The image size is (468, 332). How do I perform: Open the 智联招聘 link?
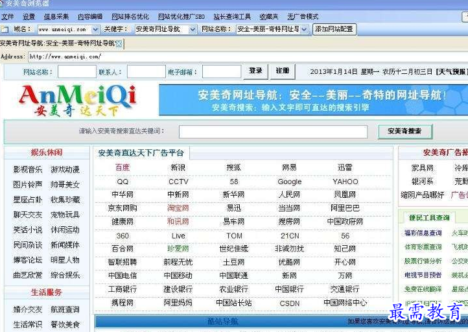click(x=123, y=262)
